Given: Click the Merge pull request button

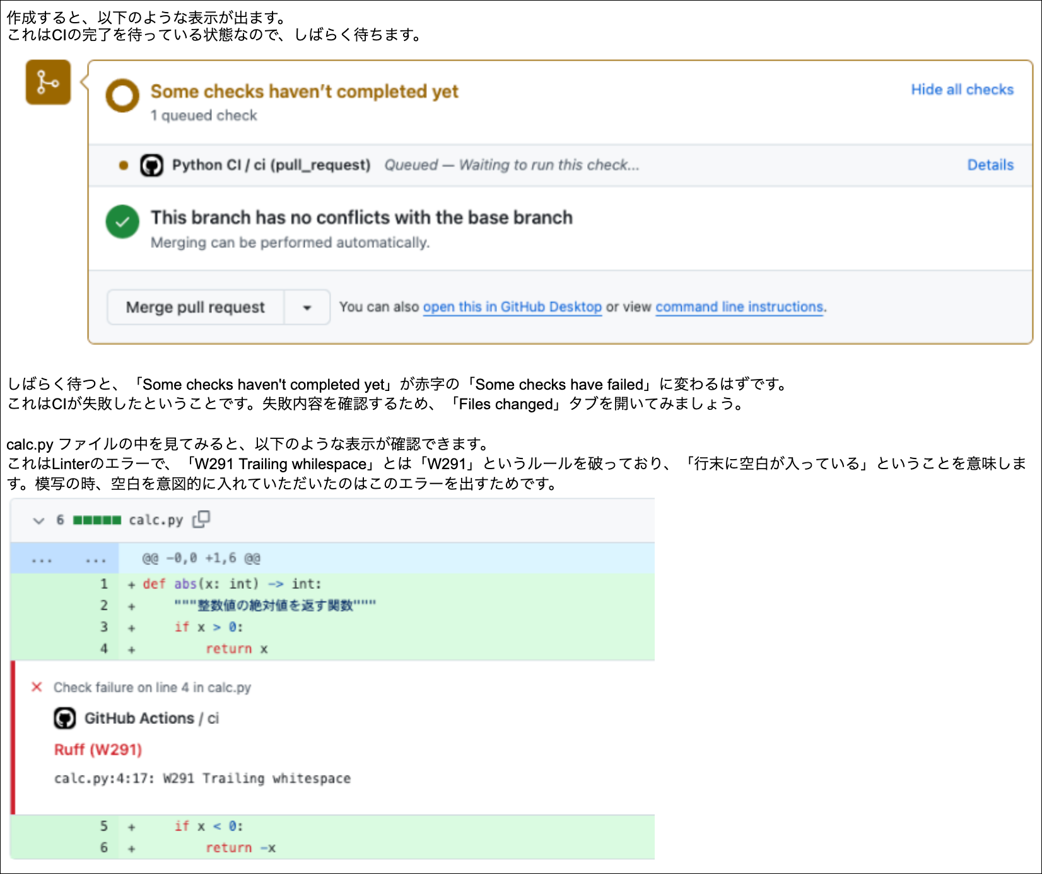Looking at the screenshot, I should click(195, 307).
